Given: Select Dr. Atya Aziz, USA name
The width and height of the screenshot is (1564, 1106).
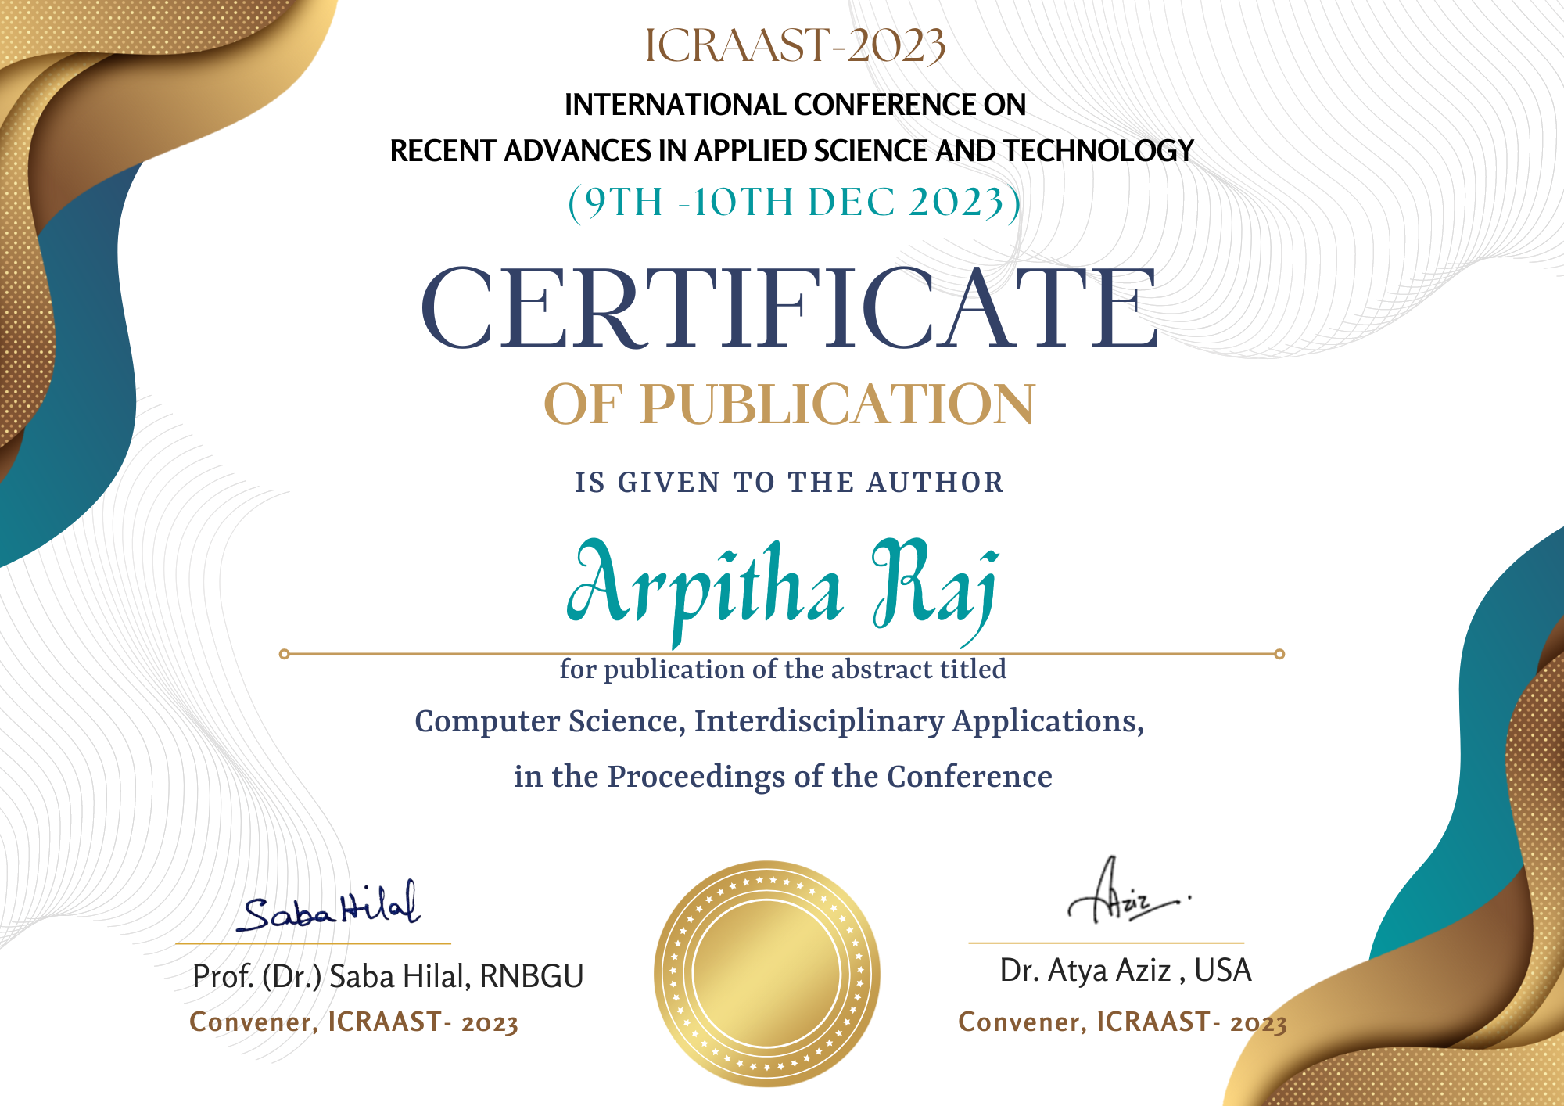Looking at the screenshot, I should [x=1125, y=971].
